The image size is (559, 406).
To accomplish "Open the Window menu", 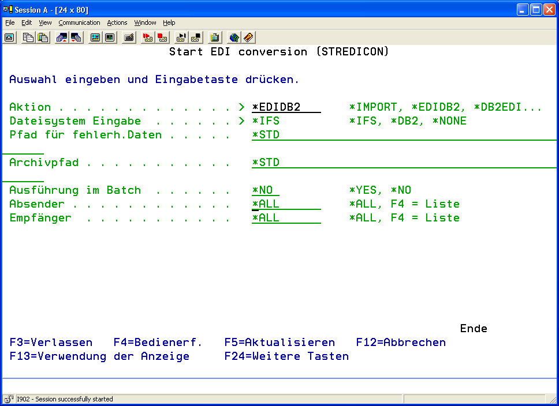I will tap(145, 22).
